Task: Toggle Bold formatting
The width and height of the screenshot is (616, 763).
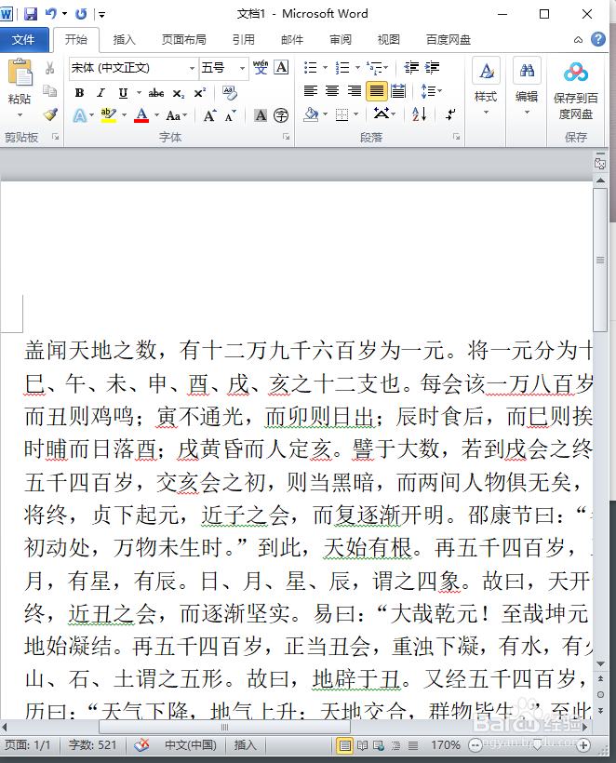Action: [x=79, y=92]
